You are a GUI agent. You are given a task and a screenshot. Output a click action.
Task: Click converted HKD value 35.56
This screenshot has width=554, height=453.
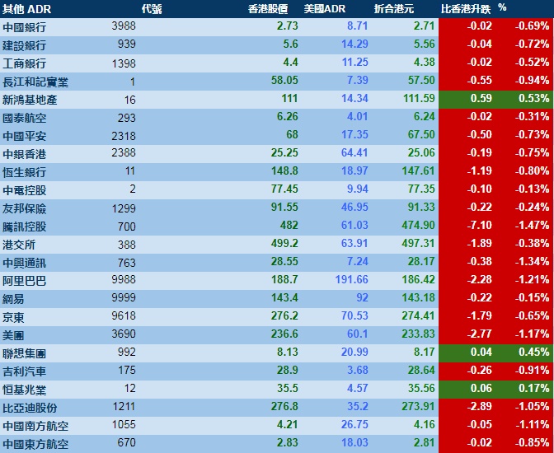click(421, 388)
